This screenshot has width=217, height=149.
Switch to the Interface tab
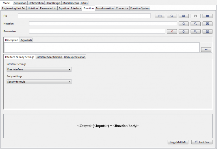tap(76, 8)
